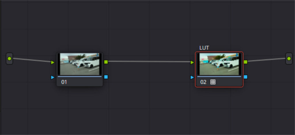Click the blue bar under node 01 thumbnail
The width and height of the screenshot is (295, 135).
pos(80,77)
